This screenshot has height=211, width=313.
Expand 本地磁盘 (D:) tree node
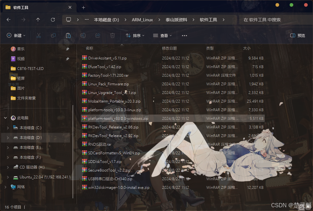[8, 138]
